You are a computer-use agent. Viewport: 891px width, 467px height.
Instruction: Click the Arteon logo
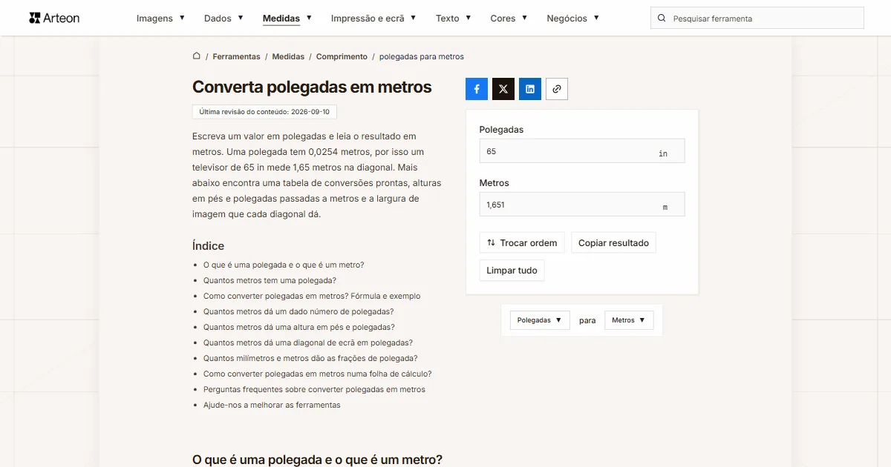pos(54,18)
